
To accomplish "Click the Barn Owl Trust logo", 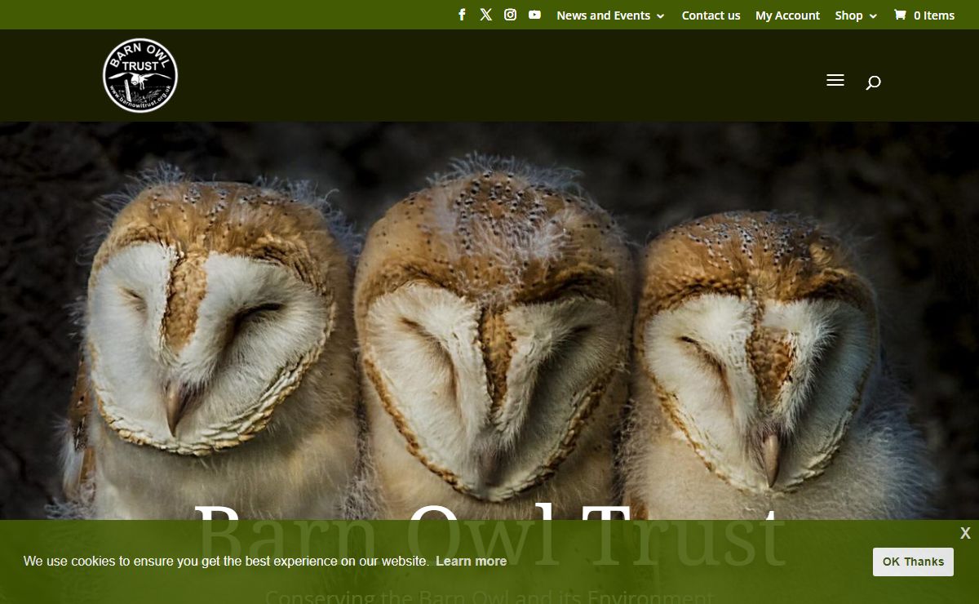I will coord(140,76).
